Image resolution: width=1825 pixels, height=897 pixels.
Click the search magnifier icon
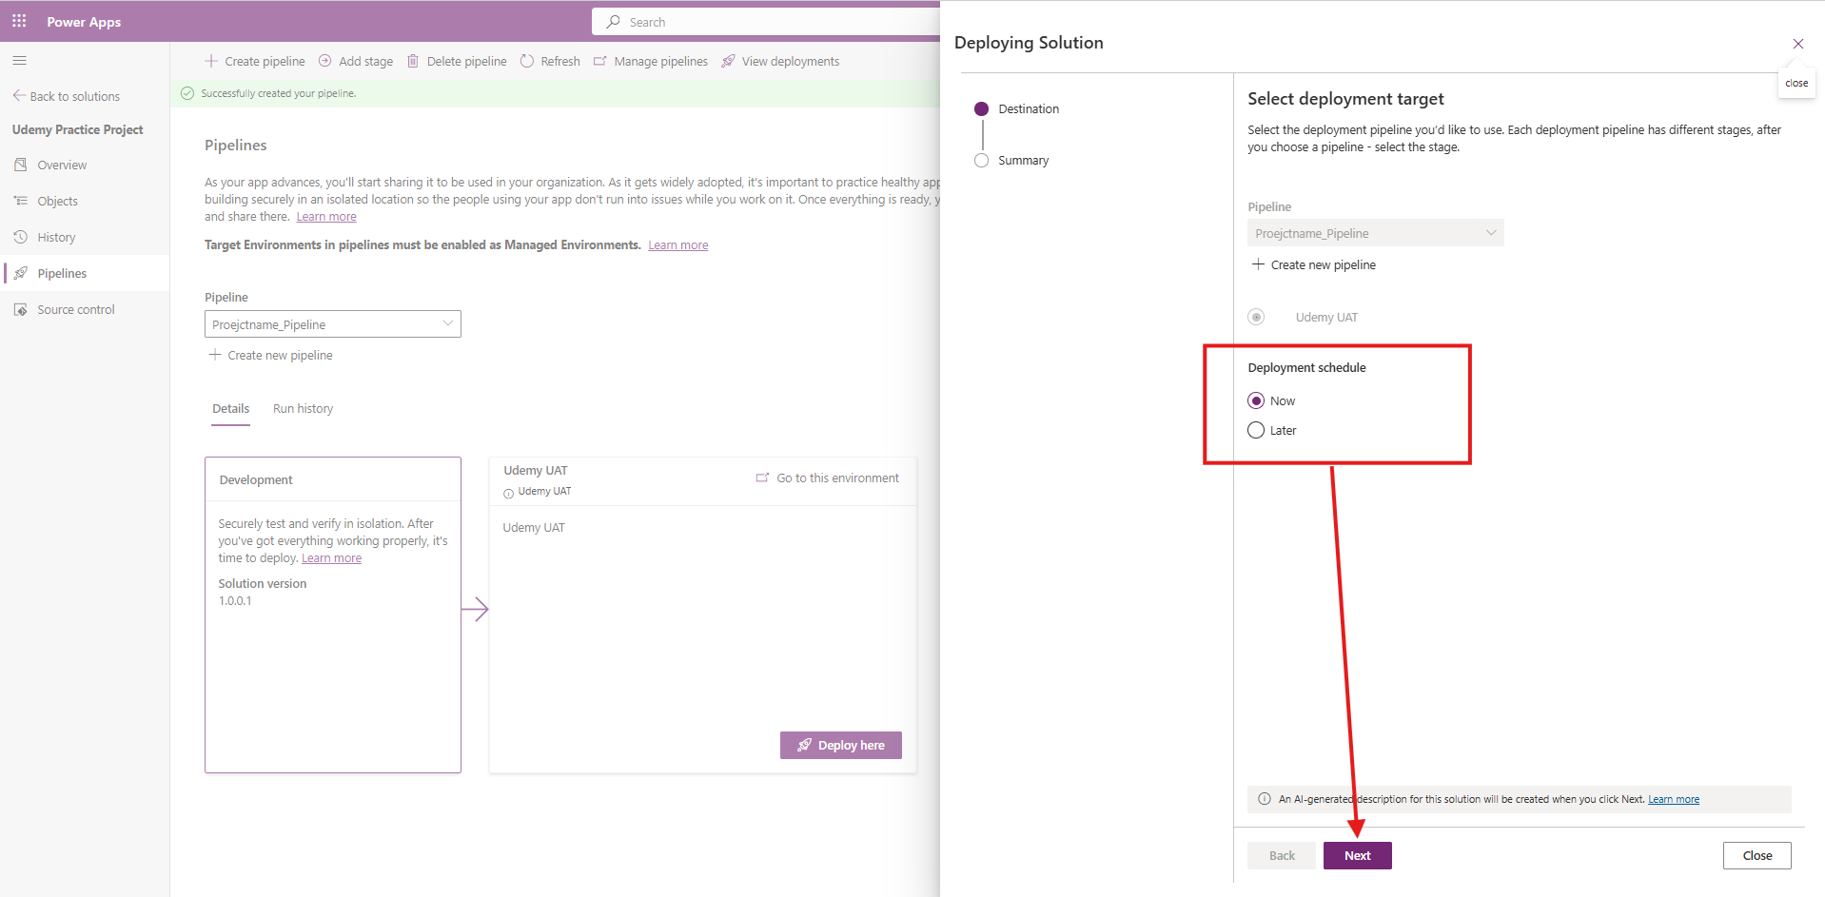(x=614, y=22)
